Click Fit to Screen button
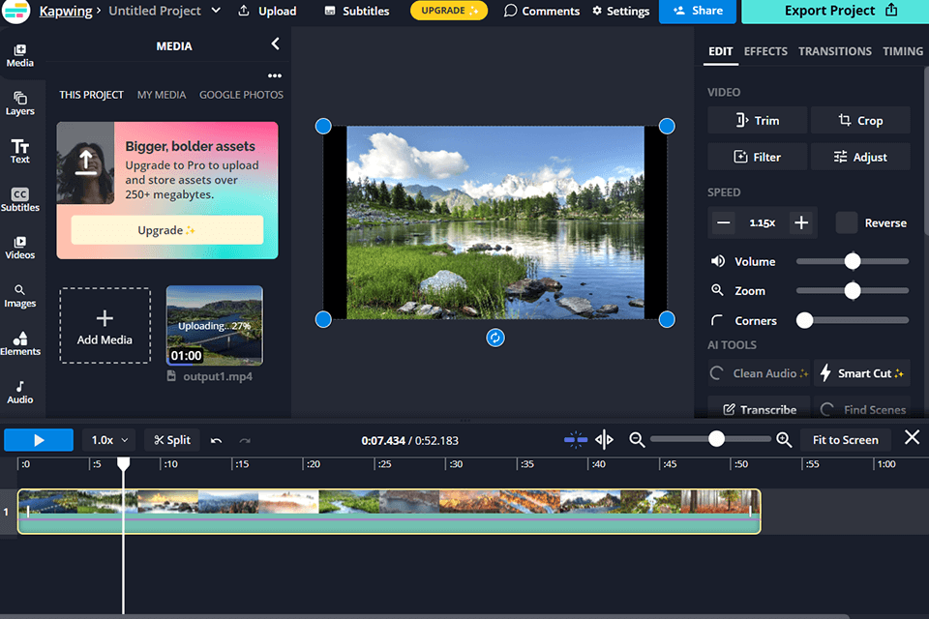Image resolution: width=929 pixels, height=619 pixels. [x=846, y=440]
